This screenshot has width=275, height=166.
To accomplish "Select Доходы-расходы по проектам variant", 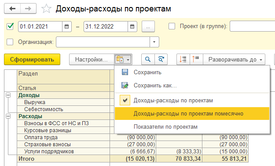I will tap(192, 100).
